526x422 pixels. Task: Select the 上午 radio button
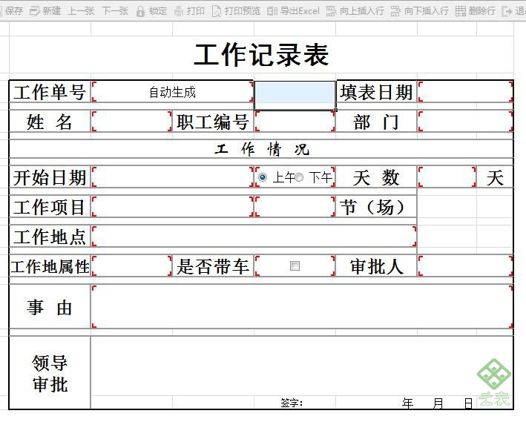[x=263, y=177]
